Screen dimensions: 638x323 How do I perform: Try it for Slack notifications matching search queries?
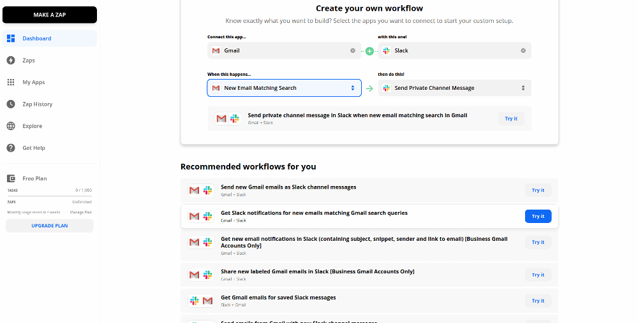click(538, 216)
